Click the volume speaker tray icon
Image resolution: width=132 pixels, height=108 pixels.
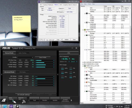[x=122, y=107]
